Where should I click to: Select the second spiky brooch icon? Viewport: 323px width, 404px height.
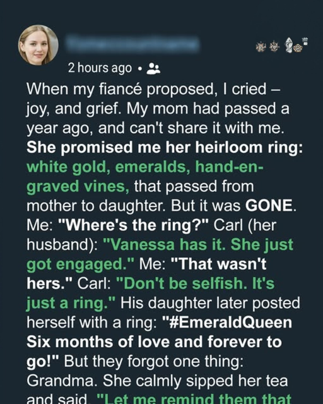click(274, 46)
